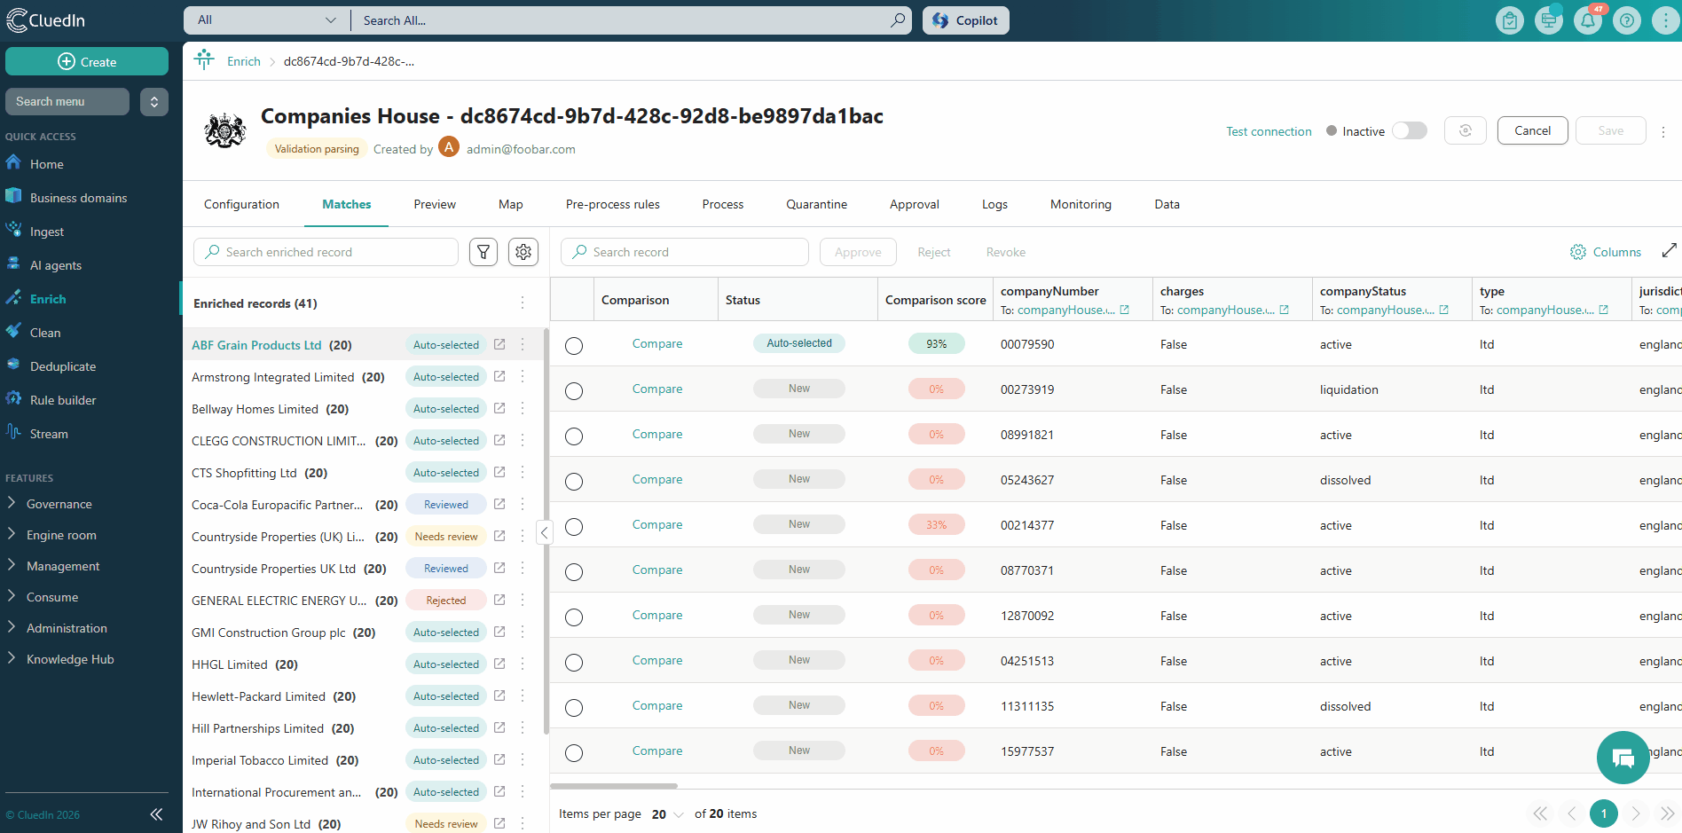Expand the Administration section

[67, 628]
